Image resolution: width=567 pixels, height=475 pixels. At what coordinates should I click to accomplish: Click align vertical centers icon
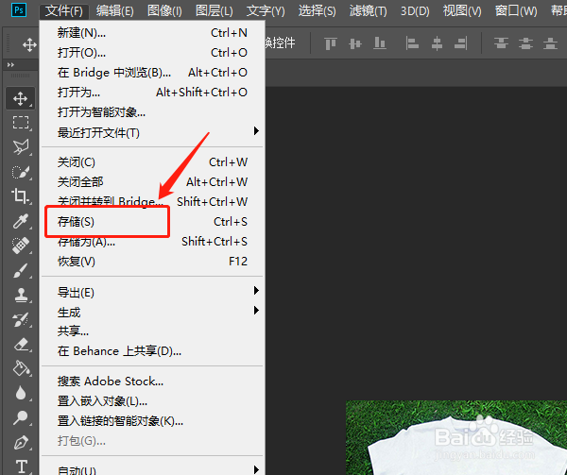click(x=355, y=43)
